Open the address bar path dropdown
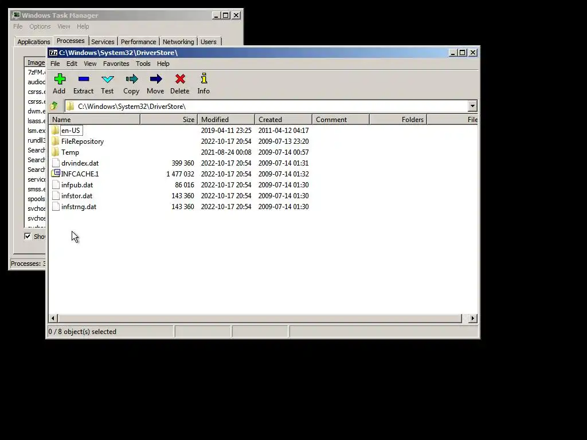The height and width of the screenshot is (440, 587). click(472, 106)
